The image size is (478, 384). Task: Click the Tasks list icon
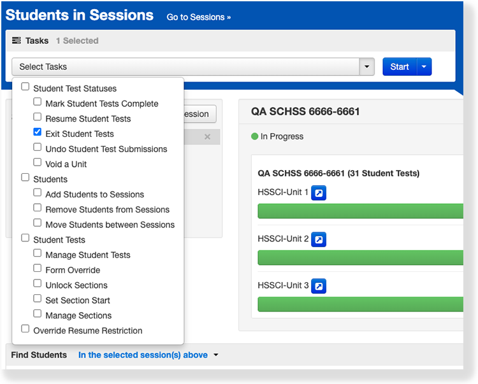(17, 41)
